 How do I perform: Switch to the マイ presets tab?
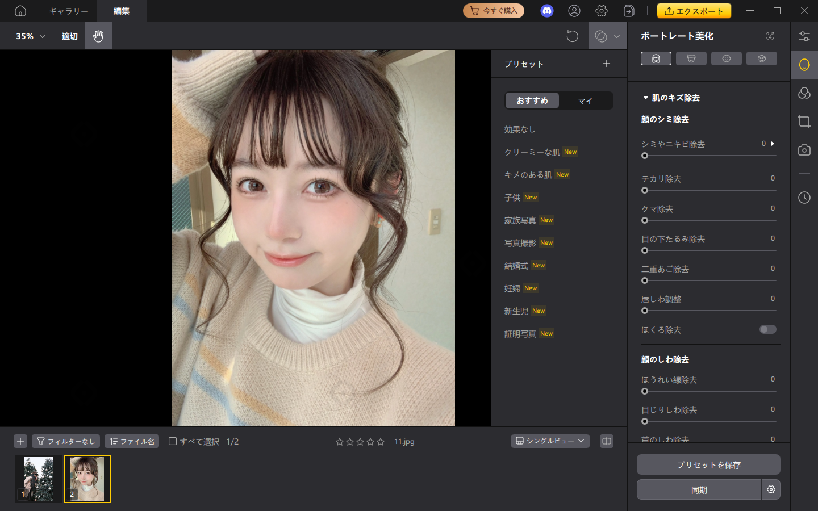pos(585,100)
